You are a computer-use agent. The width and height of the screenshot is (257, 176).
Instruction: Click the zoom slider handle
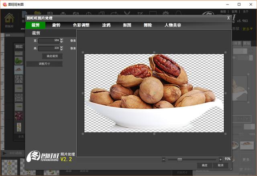click(179, 160)
